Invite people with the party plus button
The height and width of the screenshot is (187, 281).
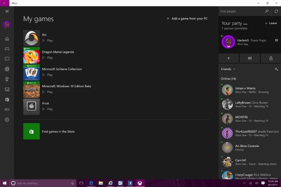pyautogui.click(x=228, y=58)
